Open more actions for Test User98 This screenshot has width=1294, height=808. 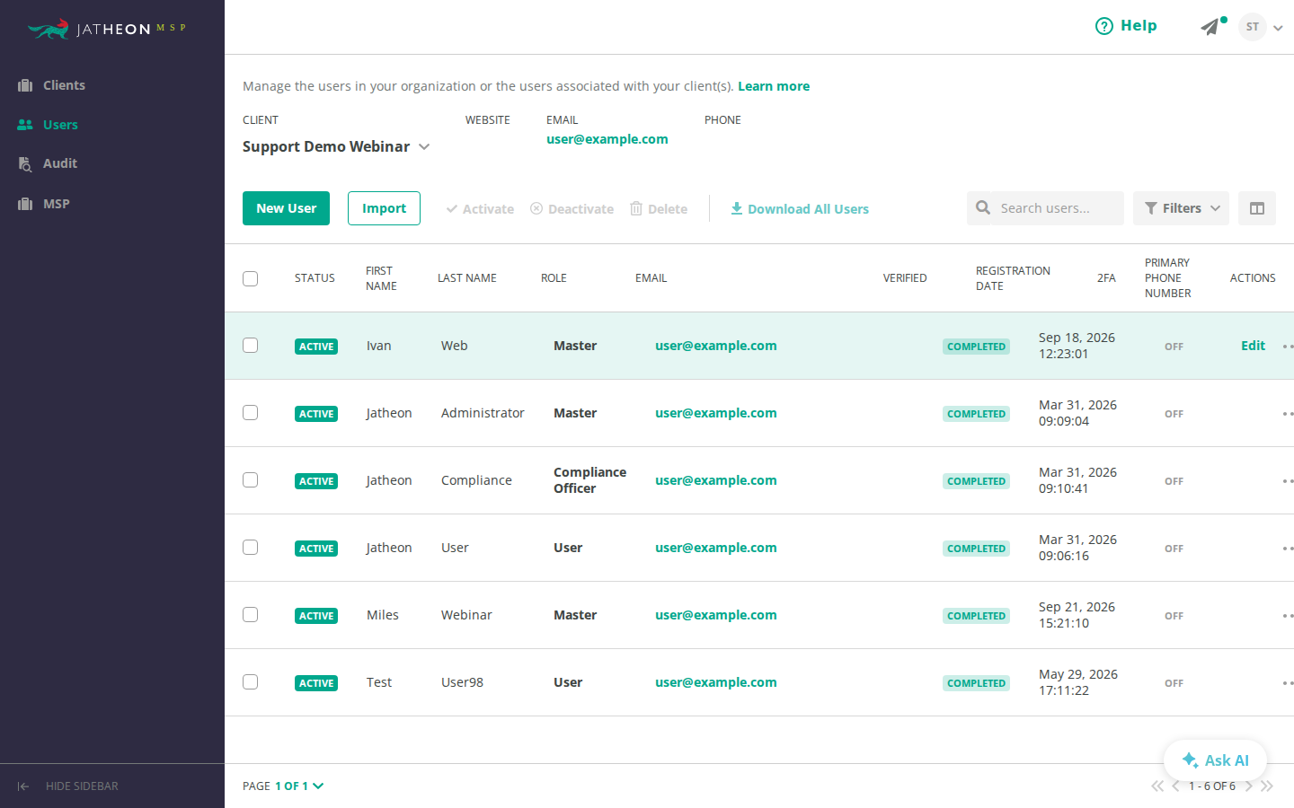[x=1288, y=683]
